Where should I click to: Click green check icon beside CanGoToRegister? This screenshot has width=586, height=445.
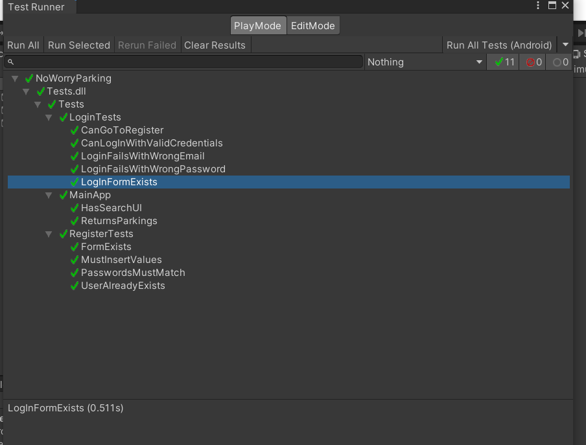click(75, 130)
